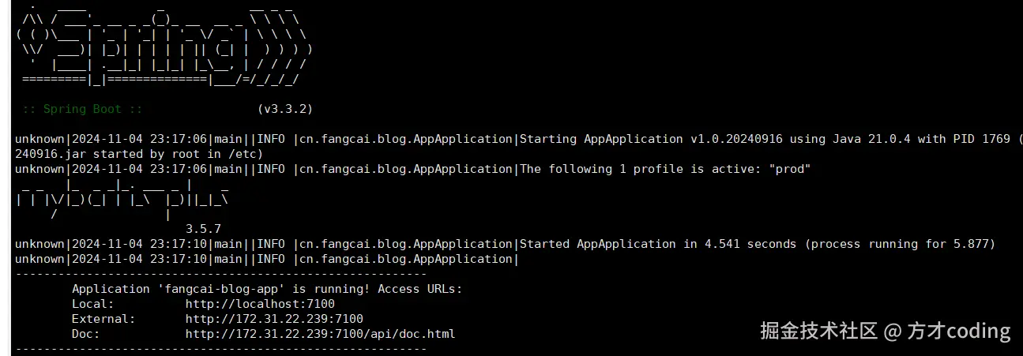
Task: Click the '掘金技术社区 @ 方才coding' watermark
Action: 886,331
